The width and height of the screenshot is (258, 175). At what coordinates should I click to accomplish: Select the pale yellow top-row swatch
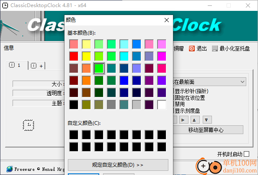point(86,44)
